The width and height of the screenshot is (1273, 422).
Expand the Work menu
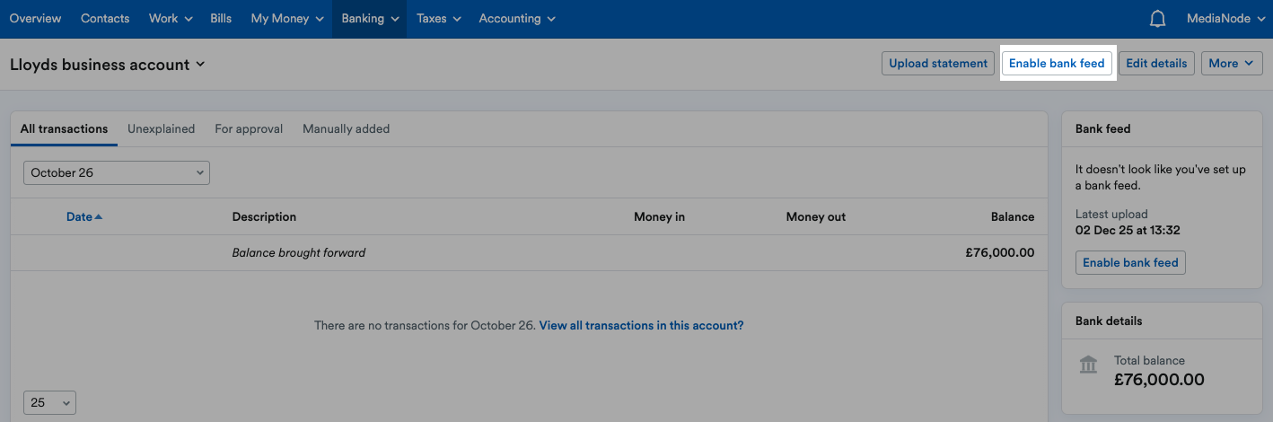click(x=170, y=19)
